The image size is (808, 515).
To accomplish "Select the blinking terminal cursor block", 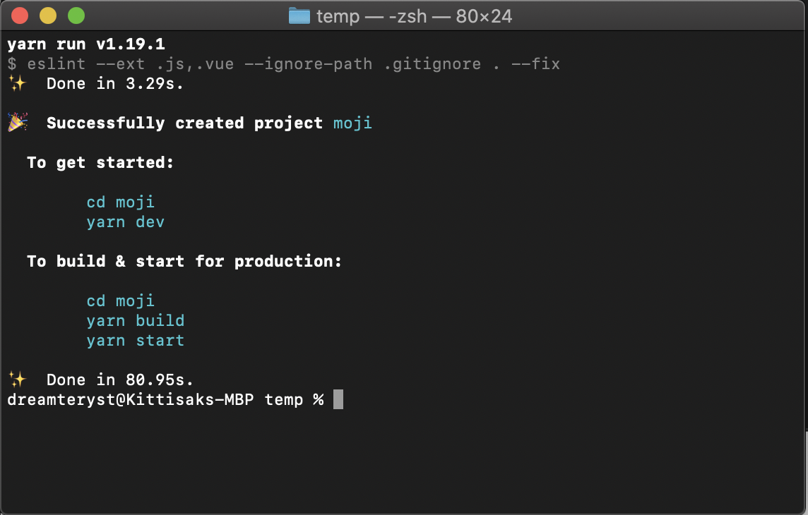I will 339,399.
